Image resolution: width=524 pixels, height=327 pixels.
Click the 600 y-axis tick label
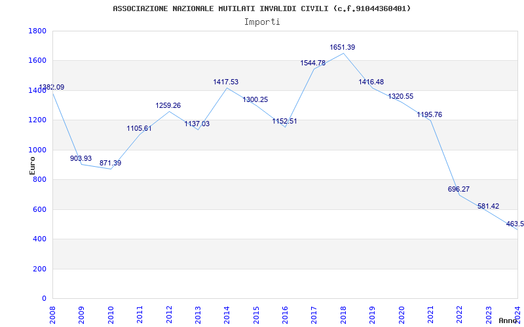coord(39,209)
